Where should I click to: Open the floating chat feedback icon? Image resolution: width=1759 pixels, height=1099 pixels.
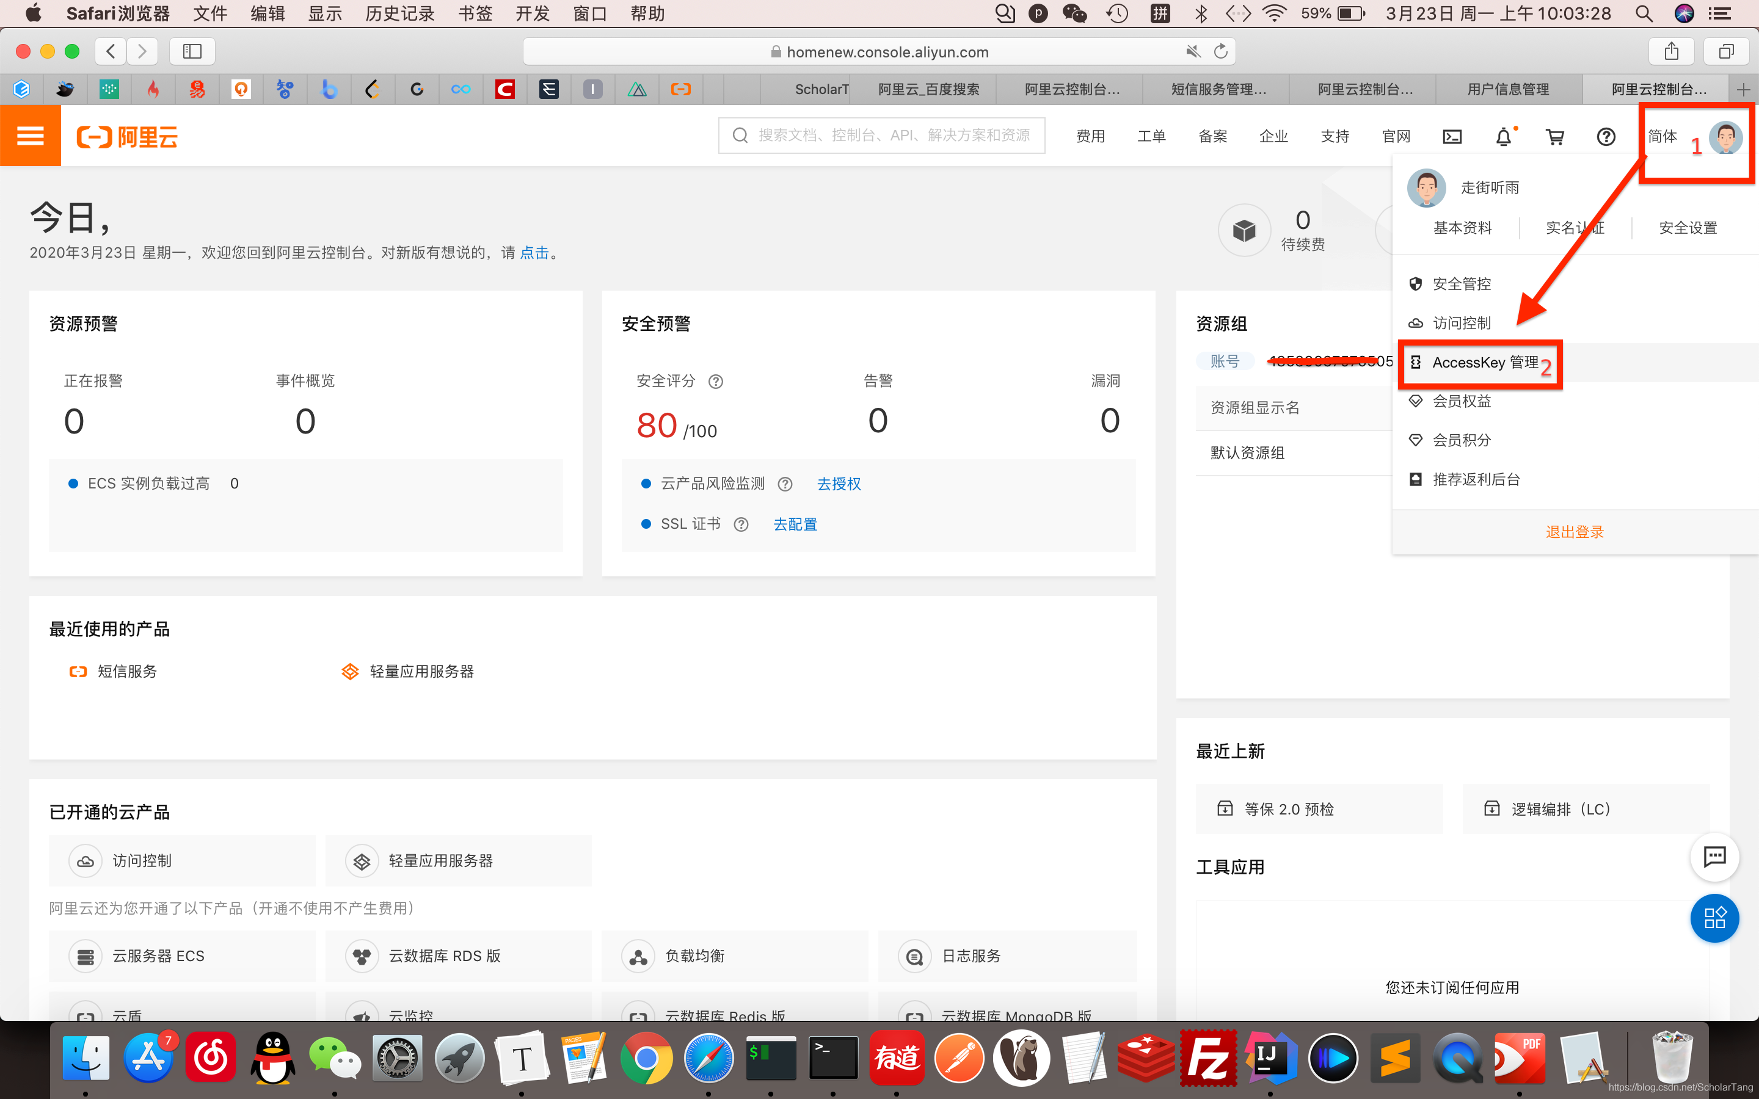pyautogui.click(x=1714, y=856)
